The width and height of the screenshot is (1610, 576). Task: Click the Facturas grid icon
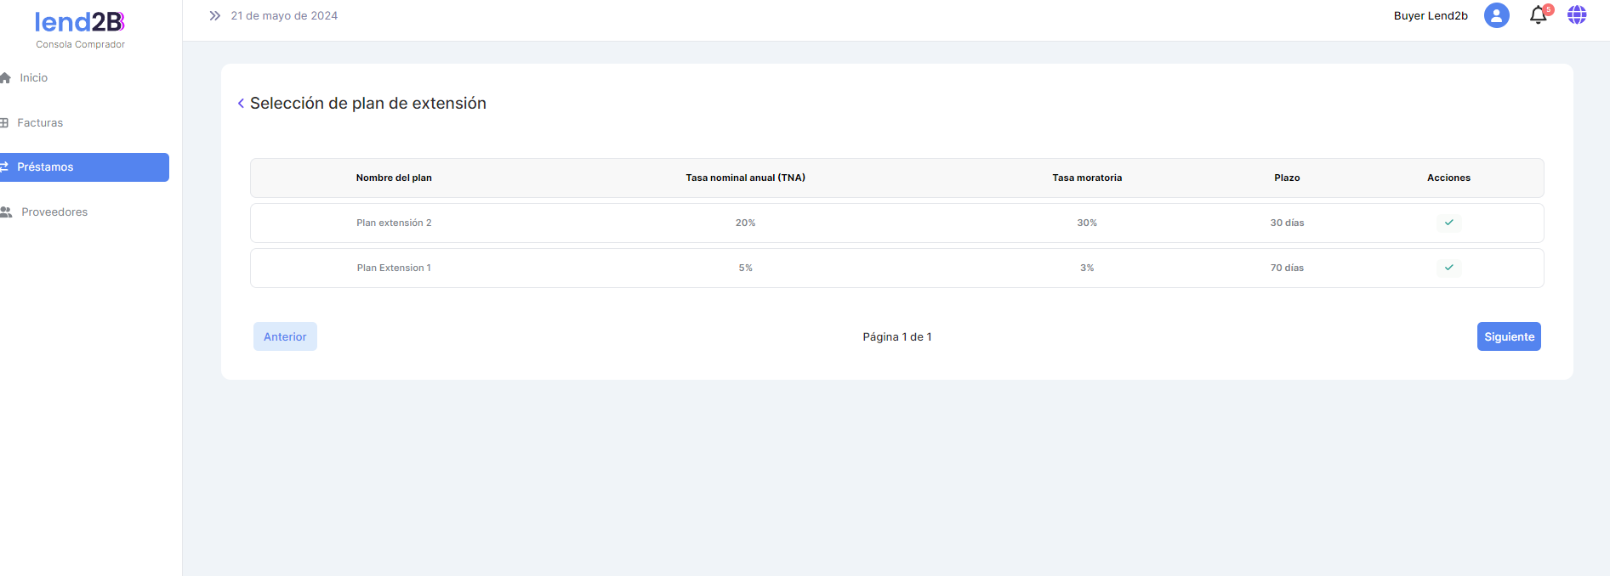4,123
